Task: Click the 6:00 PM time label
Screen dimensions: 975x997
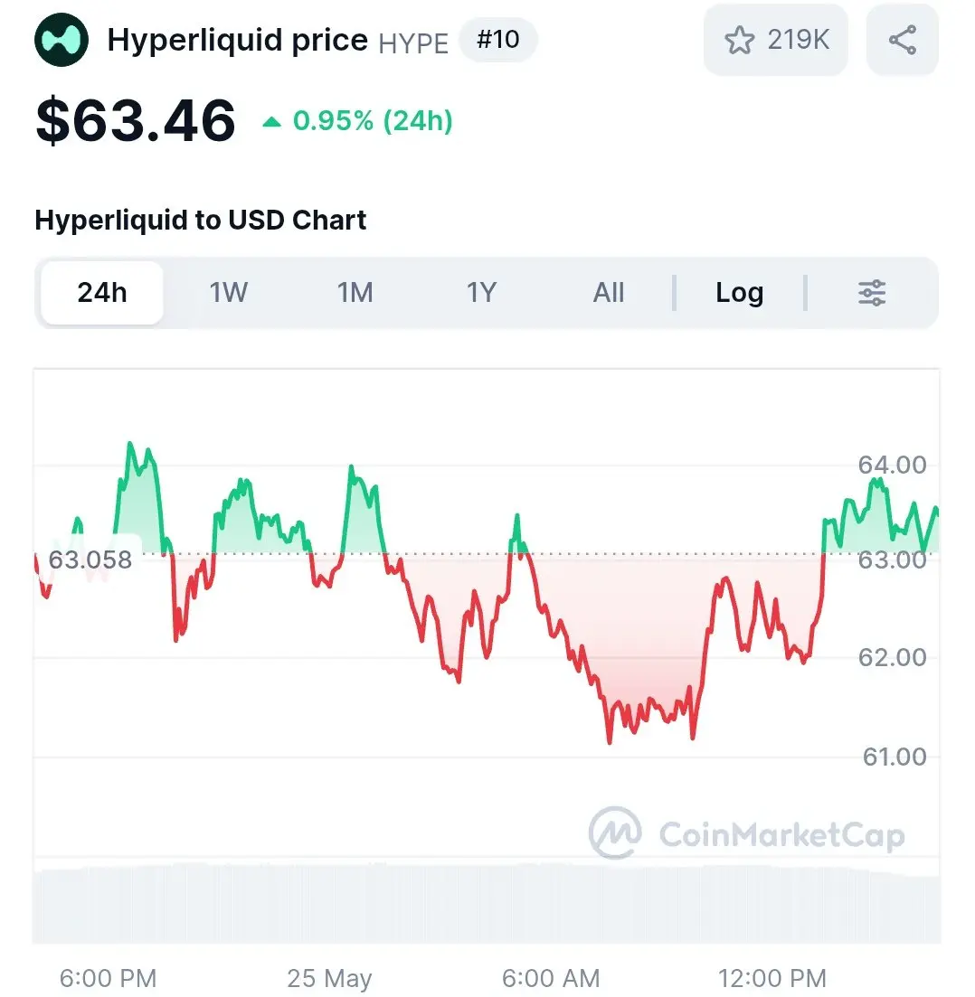Action: 109,978
